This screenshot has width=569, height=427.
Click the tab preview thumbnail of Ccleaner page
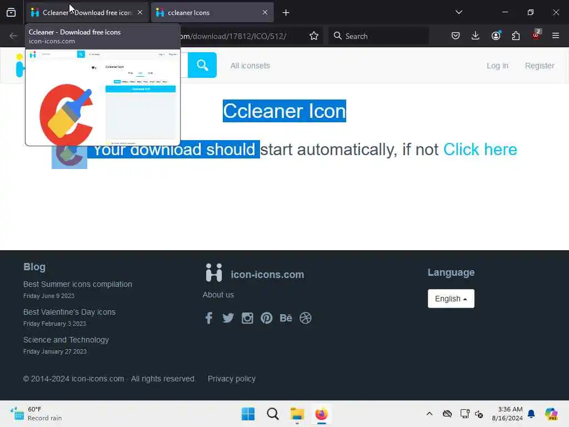click(x=103, y=97)
